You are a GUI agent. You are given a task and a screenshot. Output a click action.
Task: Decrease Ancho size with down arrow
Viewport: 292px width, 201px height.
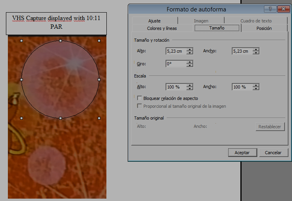coord(256,53)
